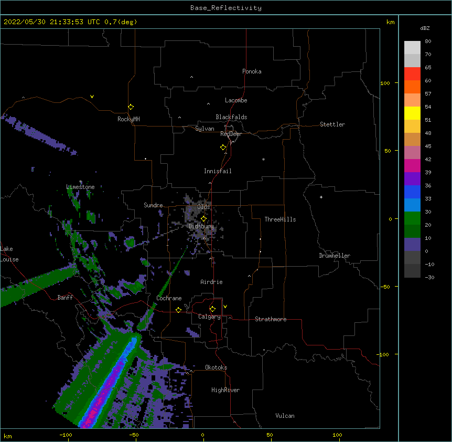Click the Calgary city label
The image size is (452, 442).
tap(209, 317)
